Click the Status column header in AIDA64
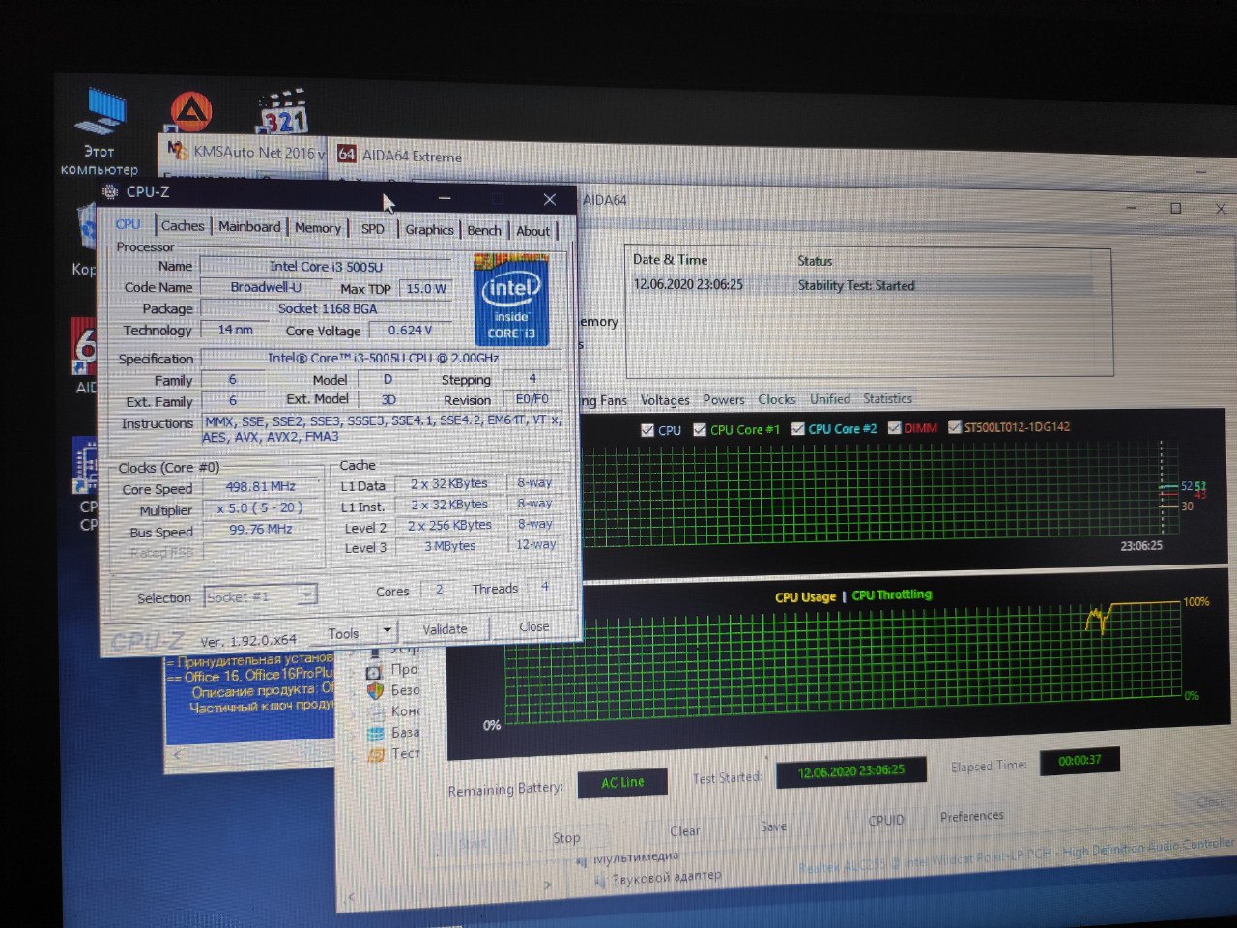 815,261
